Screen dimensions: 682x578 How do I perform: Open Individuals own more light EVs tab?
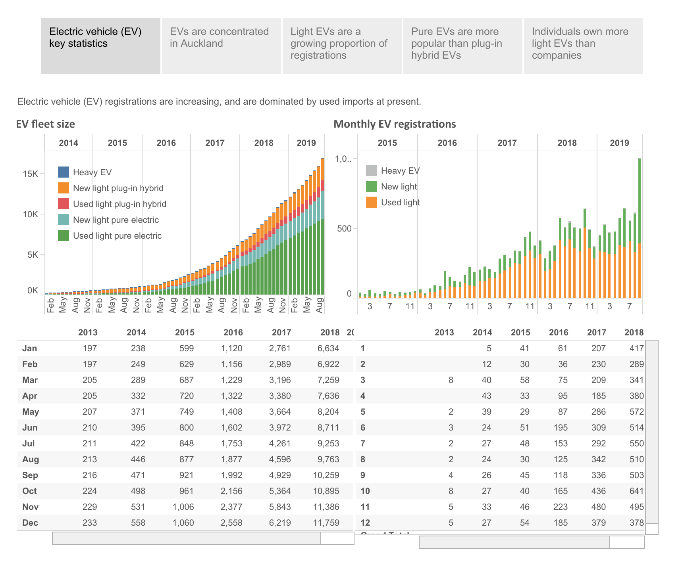584,46
